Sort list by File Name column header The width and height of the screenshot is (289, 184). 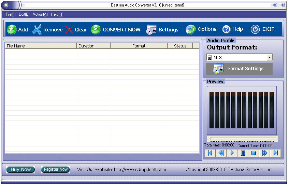41,46
